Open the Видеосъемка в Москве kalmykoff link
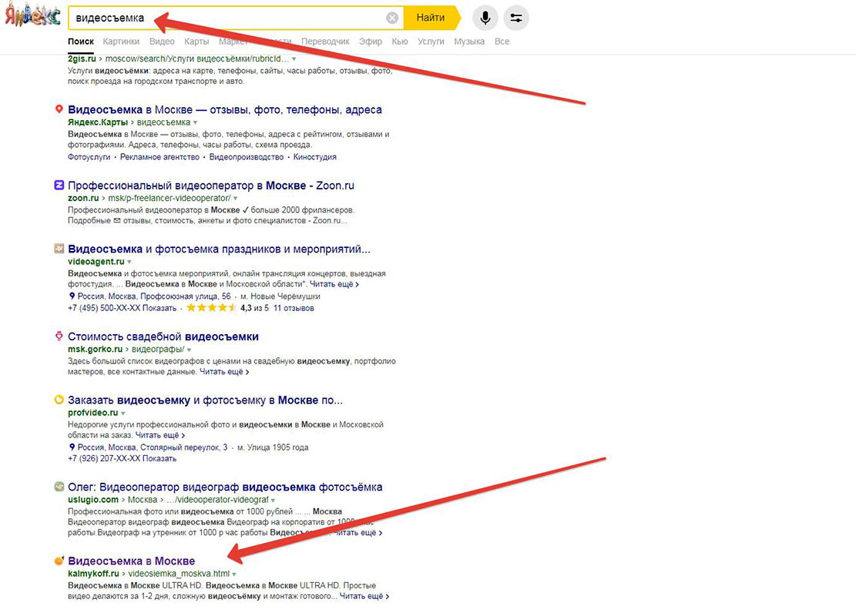This screenshot has height=616, width=856. (x=132, y=561)
